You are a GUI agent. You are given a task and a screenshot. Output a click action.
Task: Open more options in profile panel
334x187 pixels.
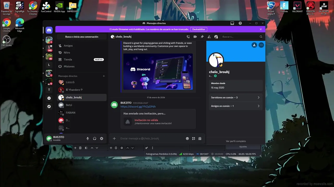pos(261,45)
